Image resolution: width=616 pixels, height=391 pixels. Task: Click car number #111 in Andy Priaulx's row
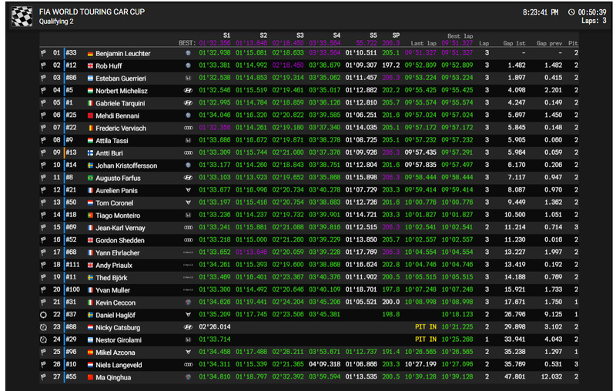tap(72, 265)
